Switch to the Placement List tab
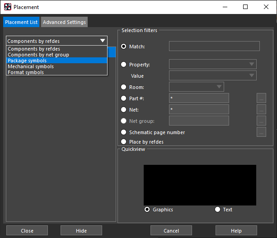Image resolution: width=277 pixels, height=238 pixels. click(x=21, y=22)
